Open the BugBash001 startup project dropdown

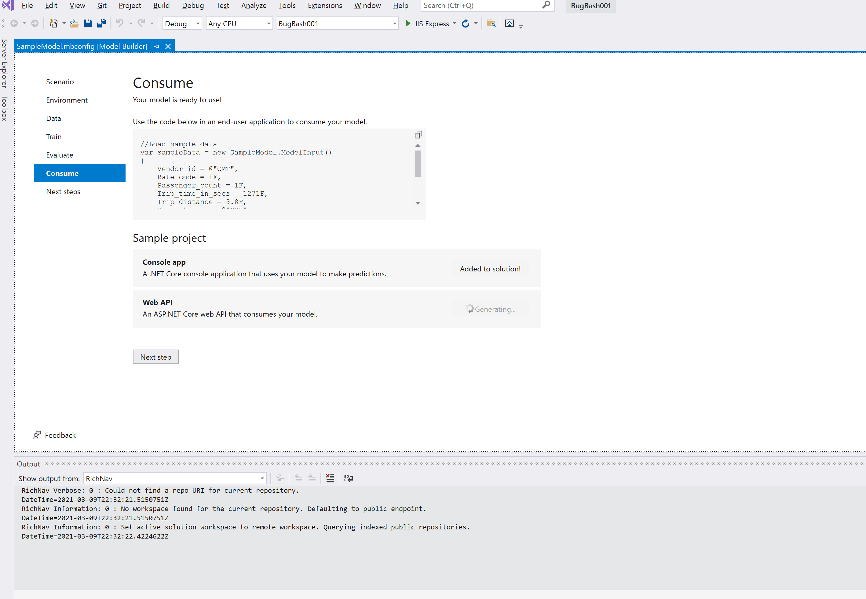(337, 23)
